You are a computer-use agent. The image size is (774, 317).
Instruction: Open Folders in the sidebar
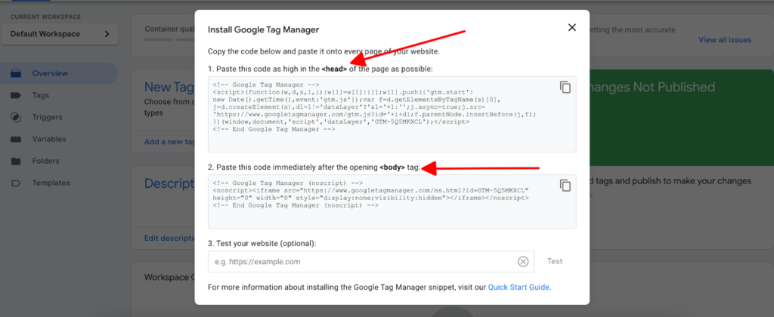click(45, 161)
